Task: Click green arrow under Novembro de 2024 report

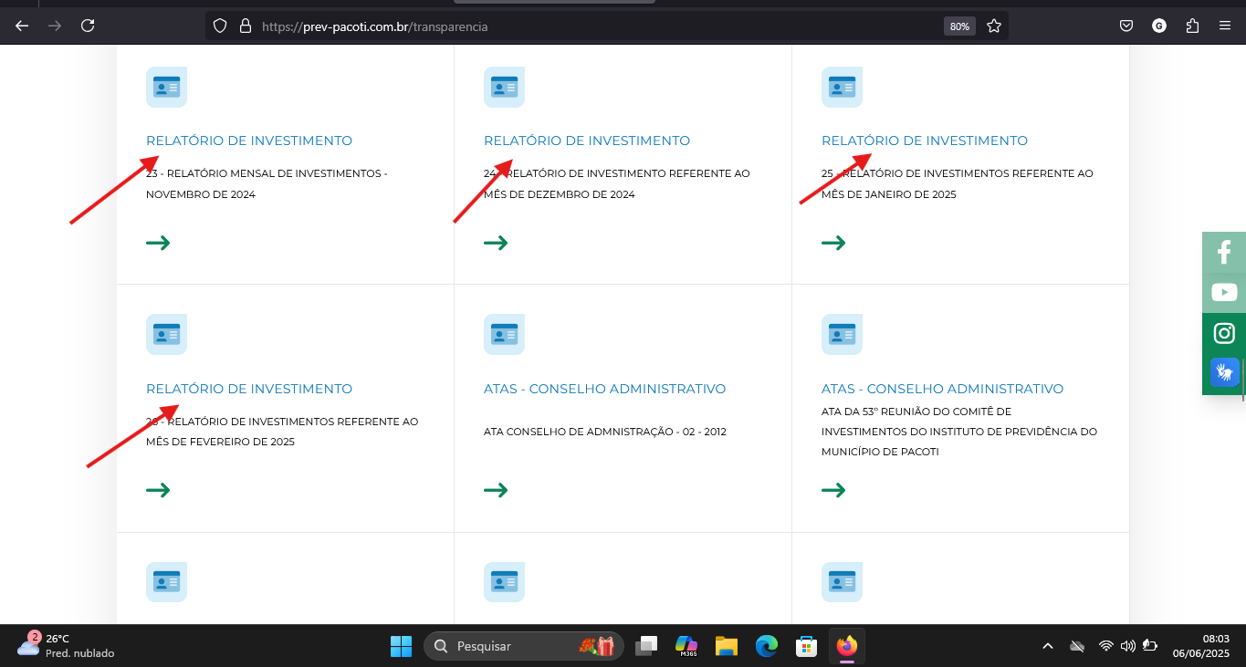Action: [158, 243]
